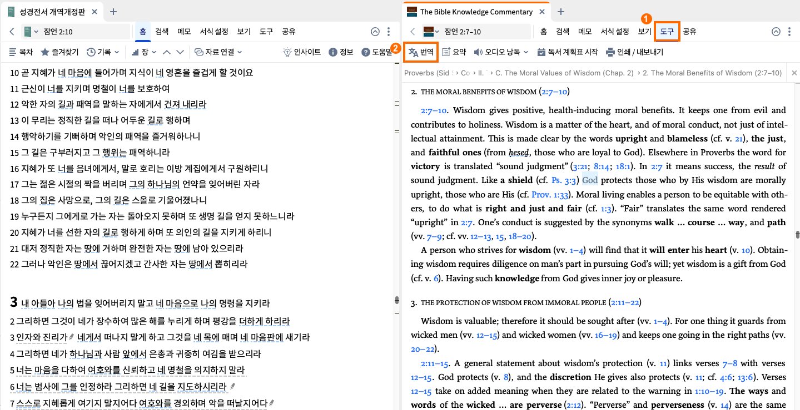Go to previous chapter with up arrow

pos(166,52)
